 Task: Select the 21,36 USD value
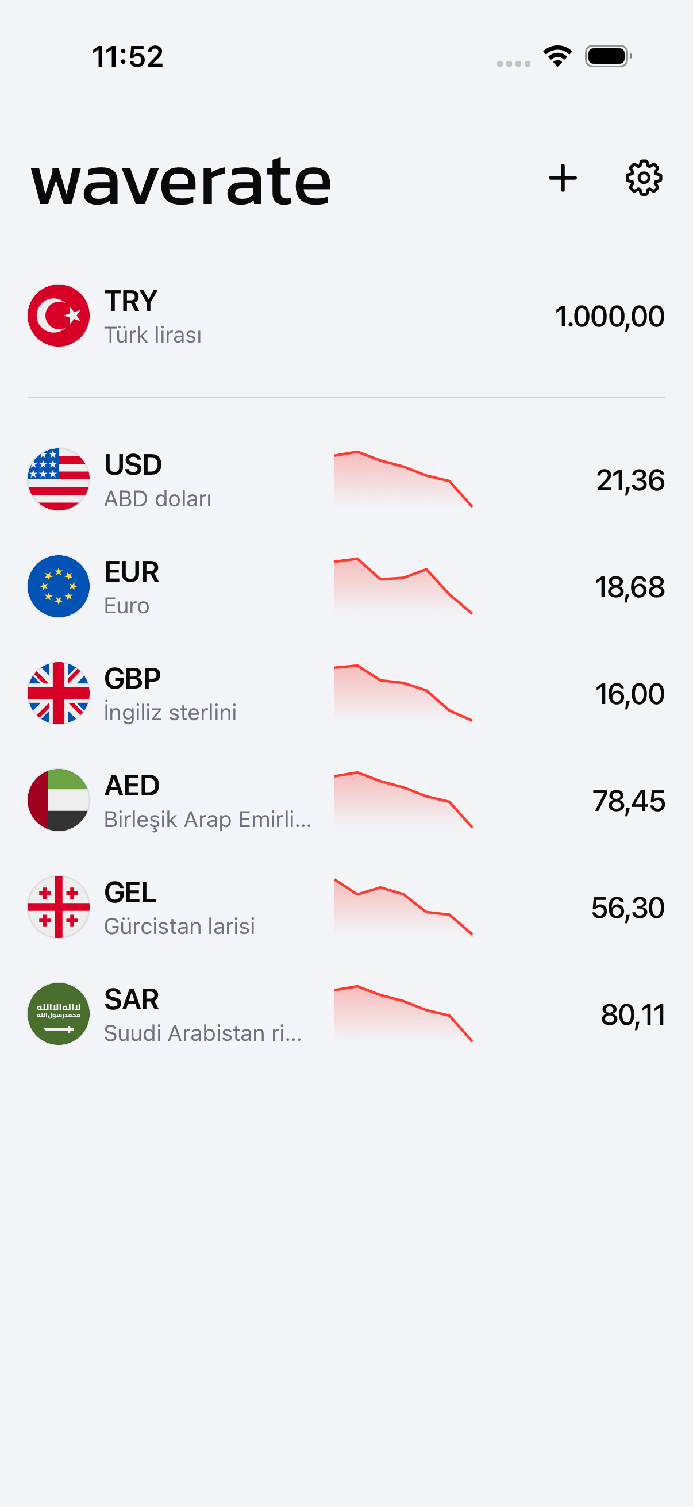pyautogui.click(x=630, y=480)
